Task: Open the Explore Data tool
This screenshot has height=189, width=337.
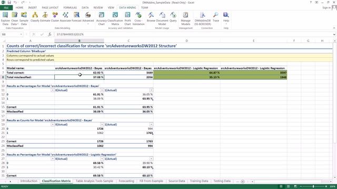Action: coord(5,19)
